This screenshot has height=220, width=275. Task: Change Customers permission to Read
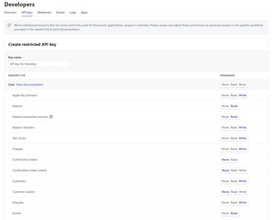point(234,181)
